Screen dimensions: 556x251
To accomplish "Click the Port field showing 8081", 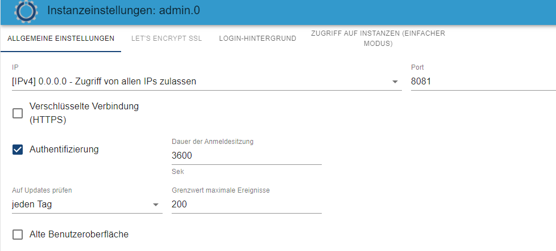I will coord(483,82).
